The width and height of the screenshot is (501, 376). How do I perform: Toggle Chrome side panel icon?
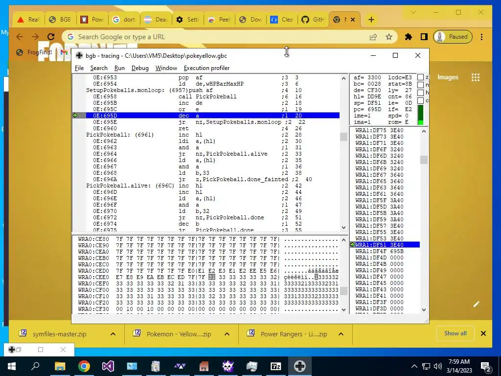424,37
